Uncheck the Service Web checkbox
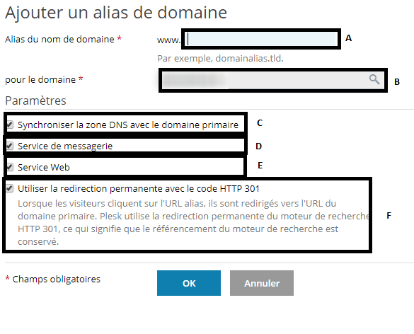This screenshot has height=334, width=414. click(x=10, y=167)
